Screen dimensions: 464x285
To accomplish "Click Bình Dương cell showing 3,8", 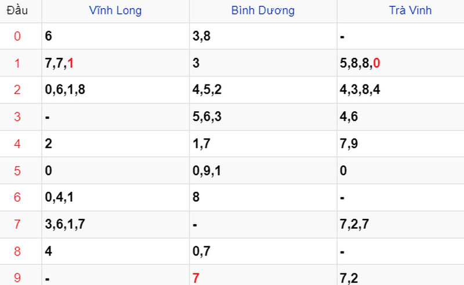I will [201, 36].
